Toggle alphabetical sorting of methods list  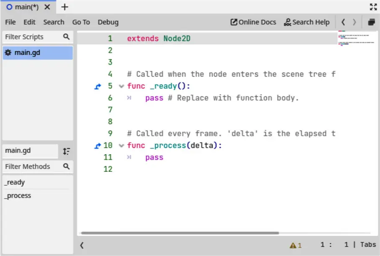pos(66,151)
